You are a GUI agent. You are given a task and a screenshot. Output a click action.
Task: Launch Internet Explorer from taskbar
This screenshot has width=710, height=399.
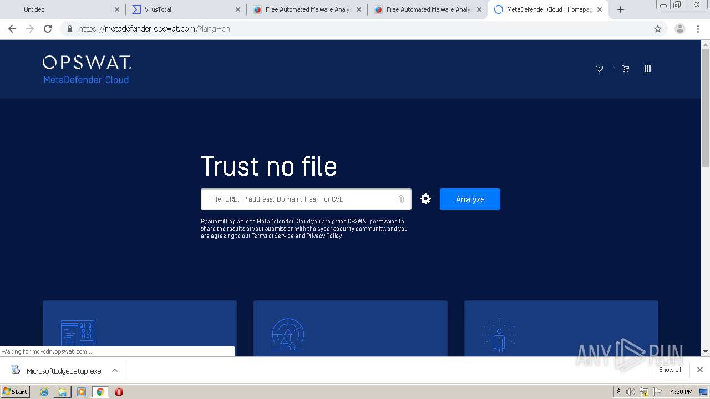pos(44,392)
